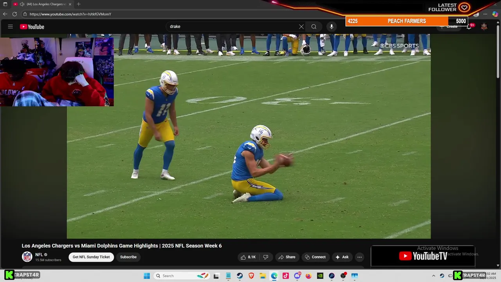Open Firefox from the taskbar
Viewport: 501px width, 282px height.
[308, 276]
